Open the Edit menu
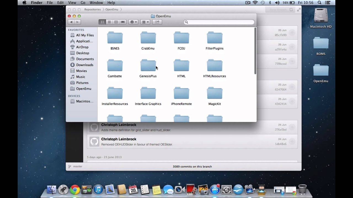Image resolution: width=353 pixels, height=198 pixels. pos(60,3)
